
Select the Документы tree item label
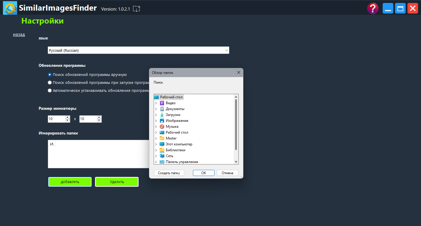[175, 109]
